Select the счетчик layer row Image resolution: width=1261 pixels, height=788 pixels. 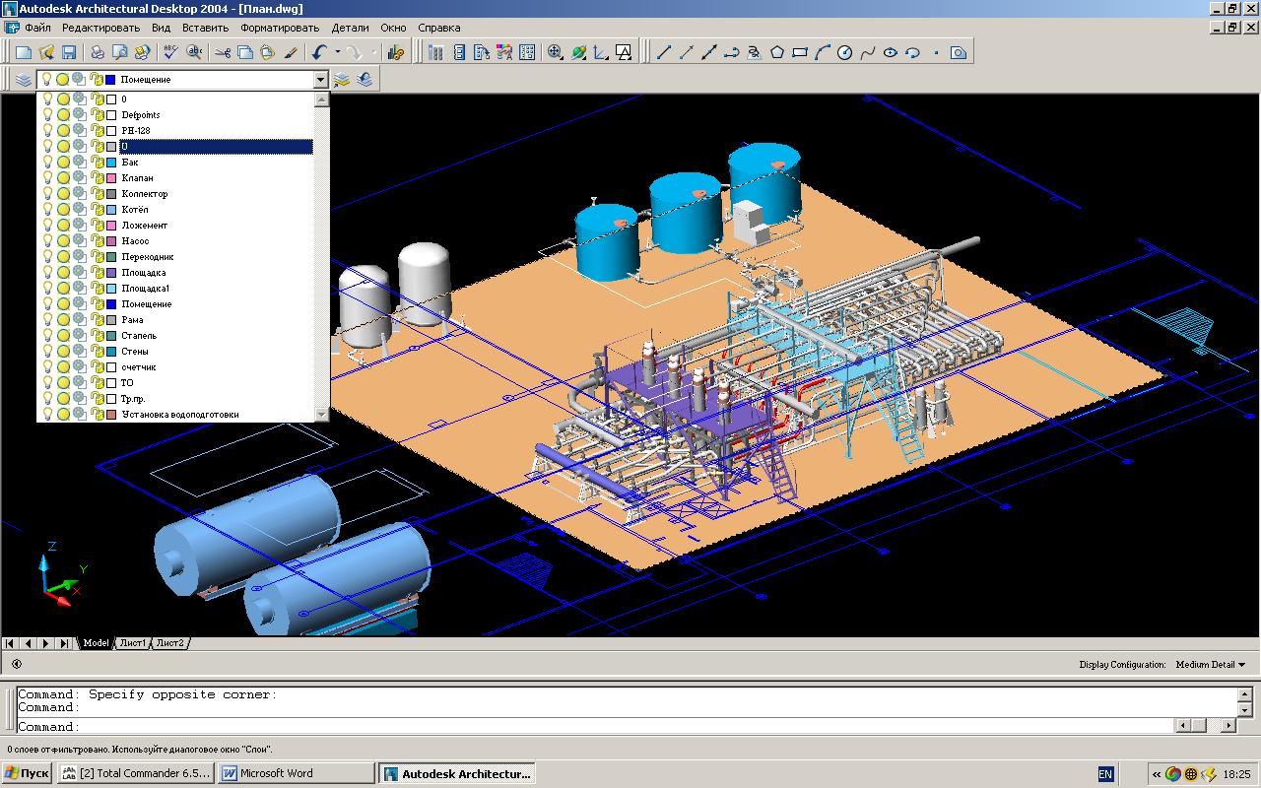175,366
